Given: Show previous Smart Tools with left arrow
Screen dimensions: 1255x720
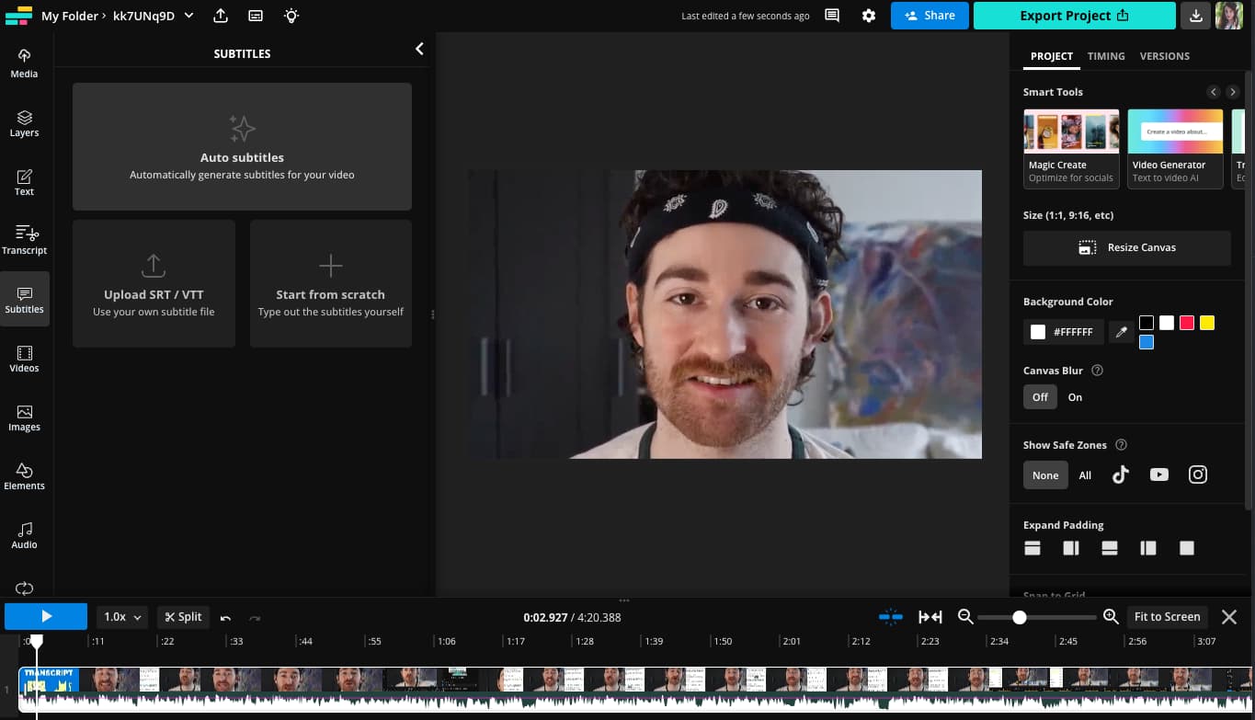Looking at the screenshot, I should click(1214, 92).
